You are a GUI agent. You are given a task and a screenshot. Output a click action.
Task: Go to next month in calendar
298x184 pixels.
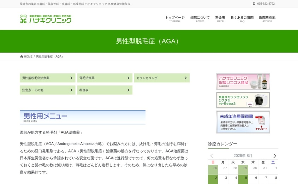pos(275,156)
